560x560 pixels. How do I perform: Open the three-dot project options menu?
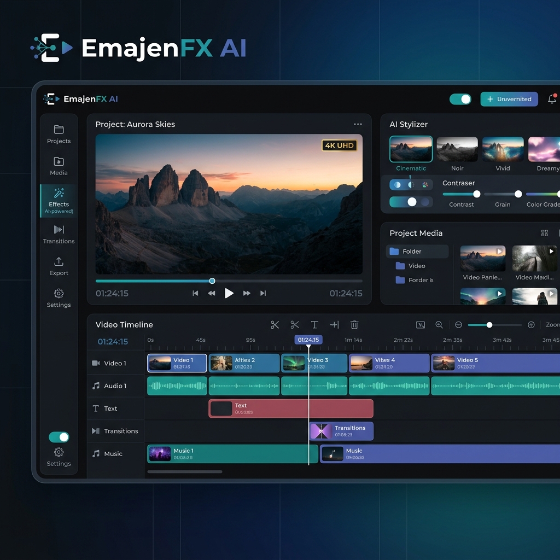(358, 124)
